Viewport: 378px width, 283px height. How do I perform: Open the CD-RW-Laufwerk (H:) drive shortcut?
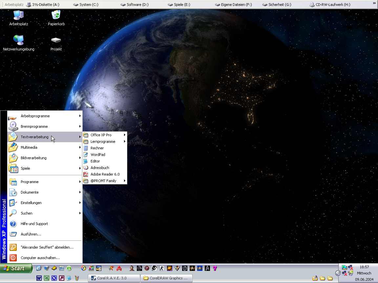pos(330,5)
